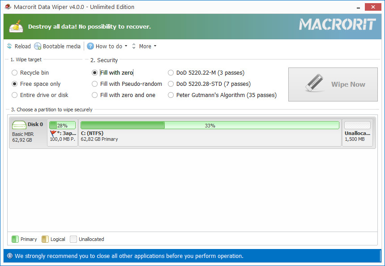The height and width of the screenshot is (266, 385).
Task: Click the Logical legend label
Action: 58,239
